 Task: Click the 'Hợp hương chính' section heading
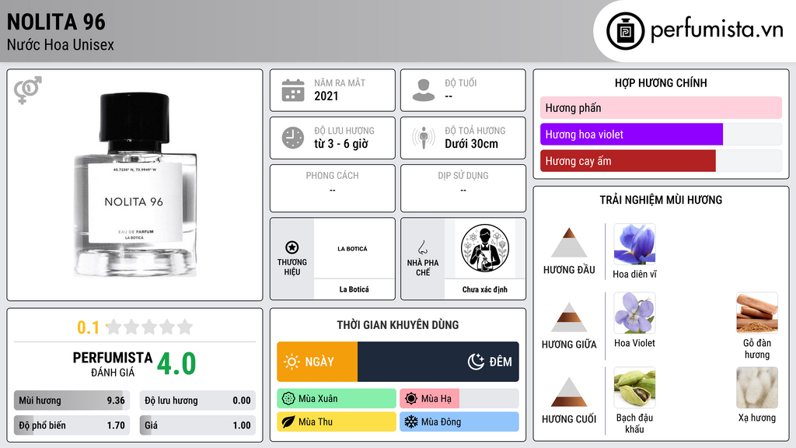(661, 82)
